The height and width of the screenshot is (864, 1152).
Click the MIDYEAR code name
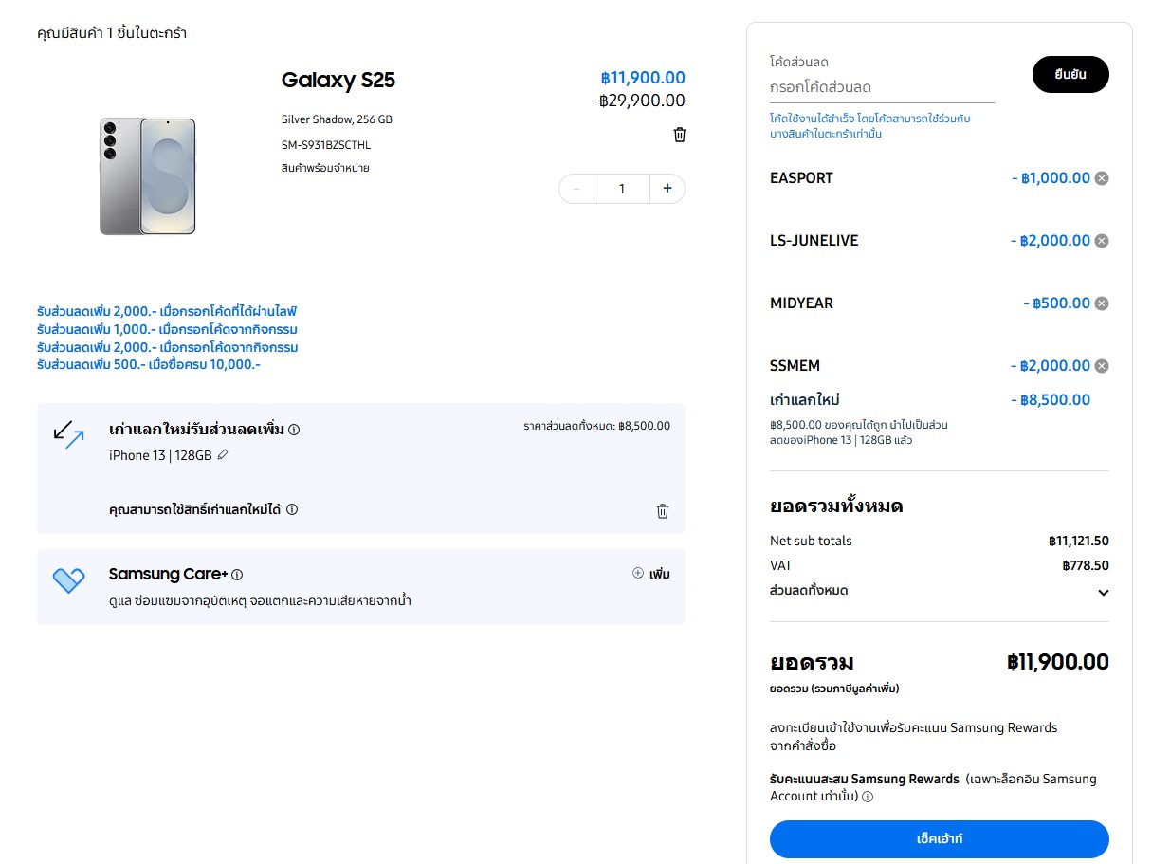point(802,303)
